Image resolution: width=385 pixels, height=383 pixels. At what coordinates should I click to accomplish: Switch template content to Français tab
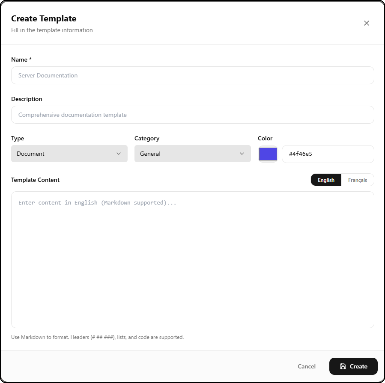(x=358, y=180)
